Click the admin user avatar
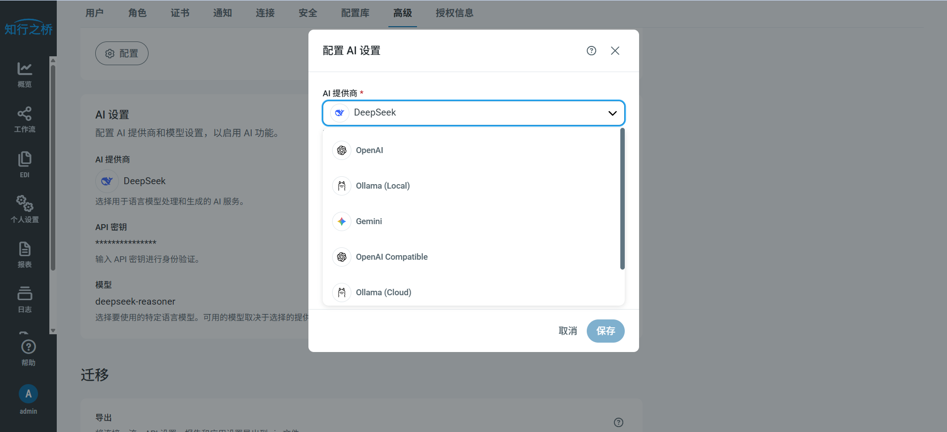The height and width of the screenshot is (432, 947). tap(28, 394)
